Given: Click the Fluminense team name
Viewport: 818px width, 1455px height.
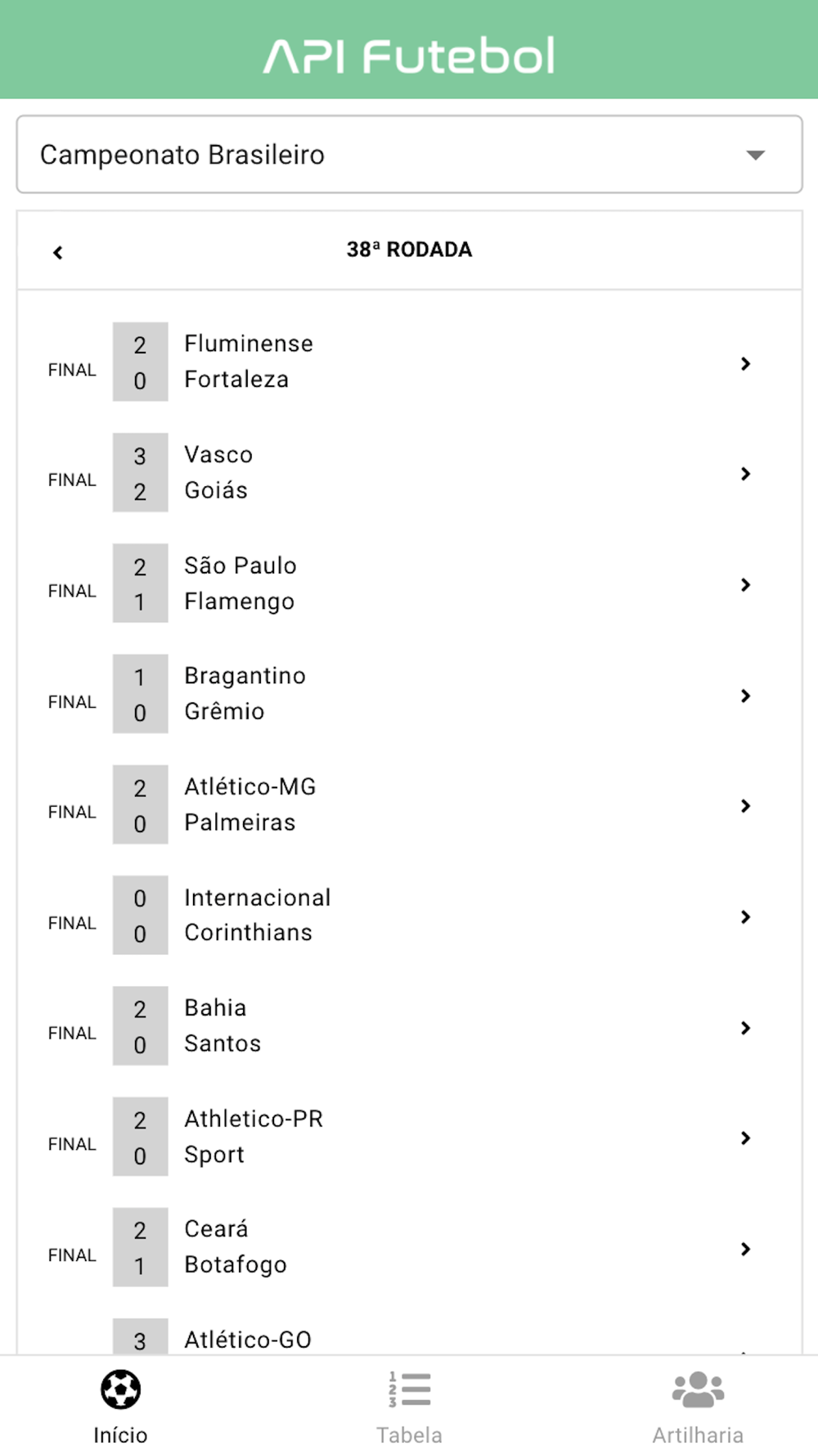Looking at the screenshot, I should point(249,344).
